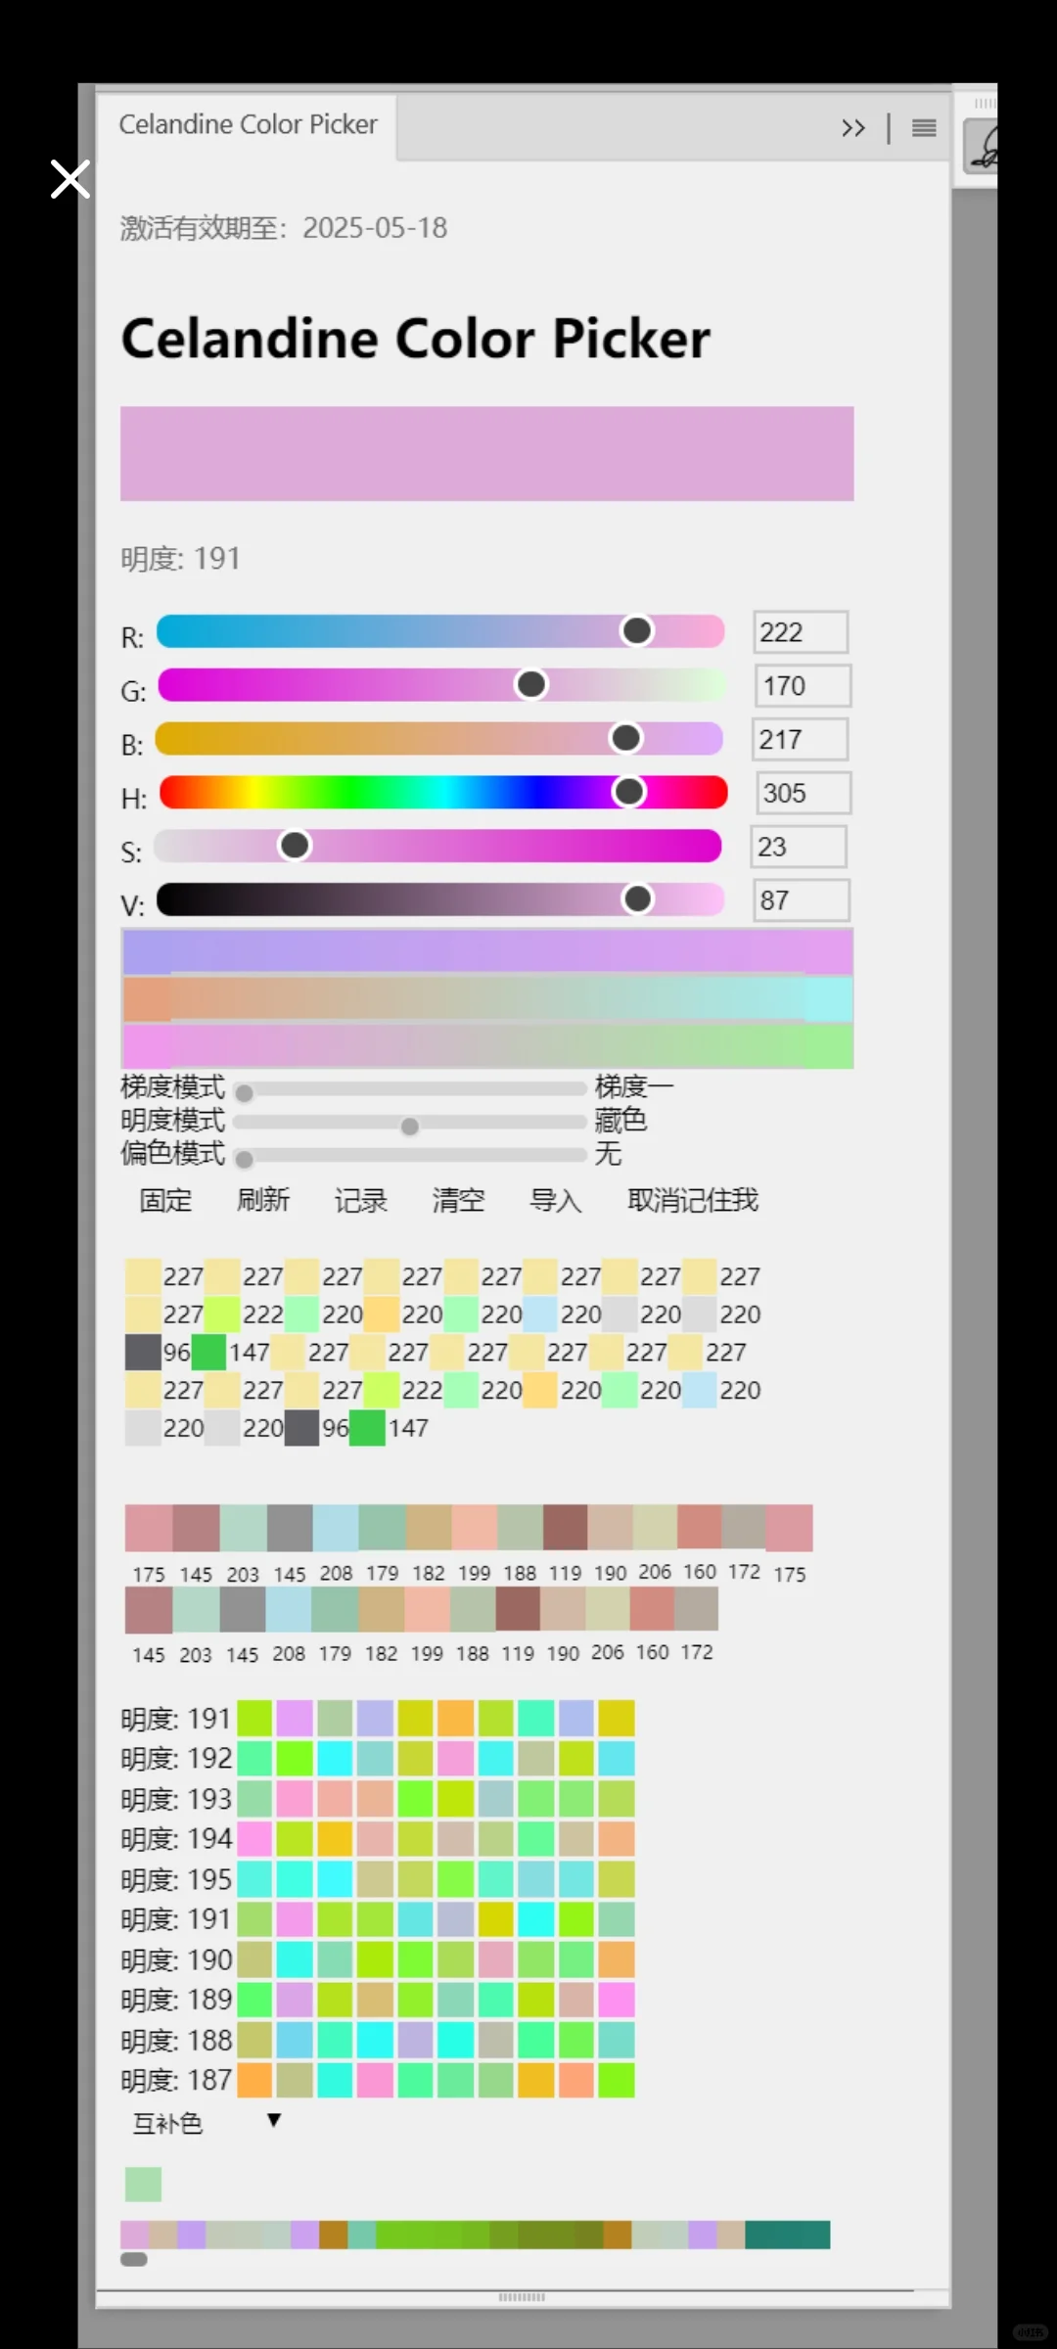Pick the pink last swatch in the 明度: 189 row
Image resolution: width=1057 pixels, height=2349 pixels.
click(x=617, y=2000)
